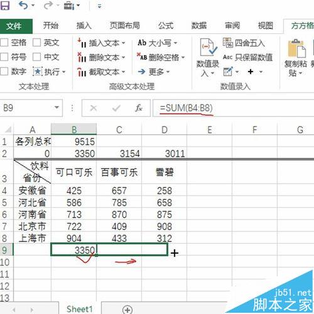Image resolution: width=314 pixels, height=314 pixels.
Task: Click the sheet scroll left arrow
Action: point(14,310)
